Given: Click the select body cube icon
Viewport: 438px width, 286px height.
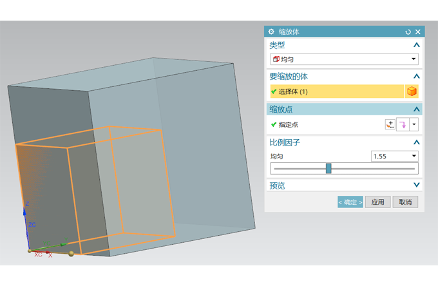Looking at the screenshot, I should [412, 91].
